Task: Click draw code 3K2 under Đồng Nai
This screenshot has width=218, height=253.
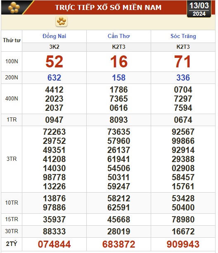Action: [x=54, y=47]
